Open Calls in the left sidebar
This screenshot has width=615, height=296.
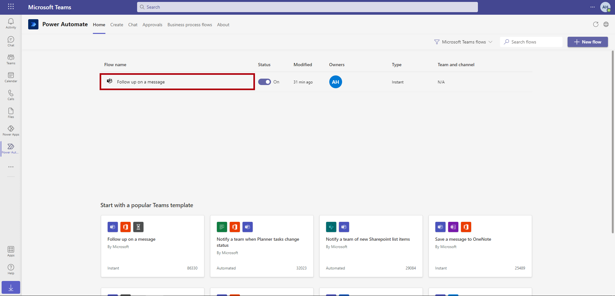(11, 95)
